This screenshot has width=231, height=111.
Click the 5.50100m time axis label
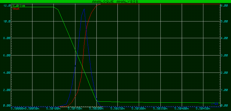[53, 109]
